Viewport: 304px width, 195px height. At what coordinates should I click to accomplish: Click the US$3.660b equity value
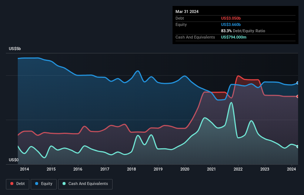231,24
